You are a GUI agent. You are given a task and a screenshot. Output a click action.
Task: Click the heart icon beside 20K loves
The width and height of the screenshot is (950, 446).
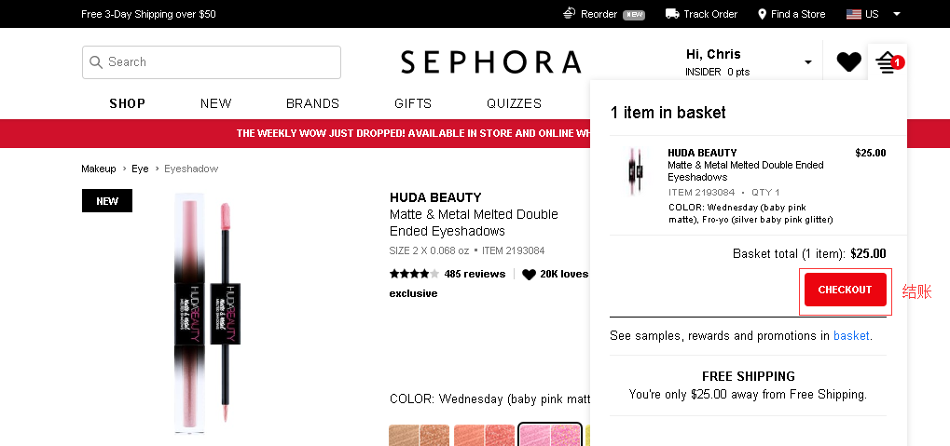pyautogui.click(x=529, y=275)
